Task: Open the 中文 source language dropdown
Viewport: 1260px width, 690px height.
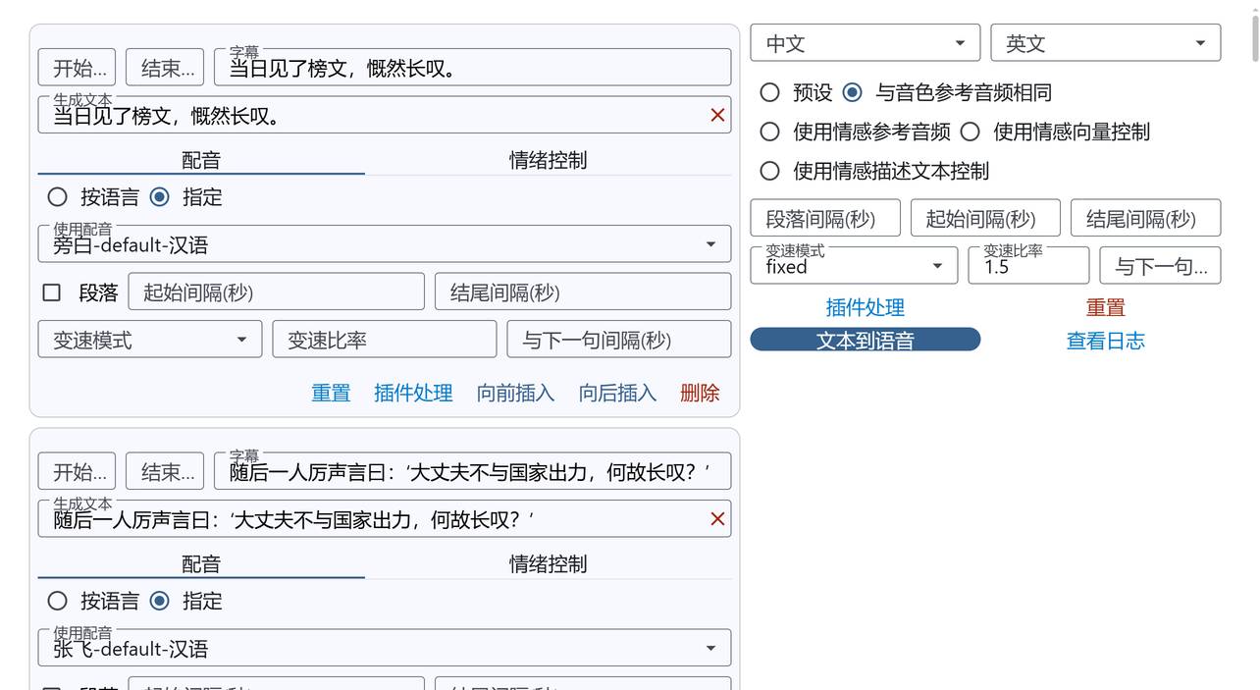Action: (865, 43)
